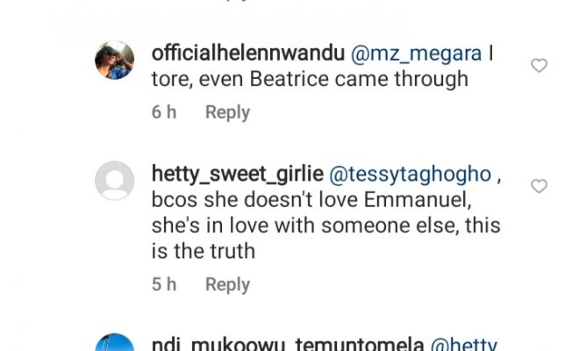Open officialhelennwandu's profile picture

[115, 61]
